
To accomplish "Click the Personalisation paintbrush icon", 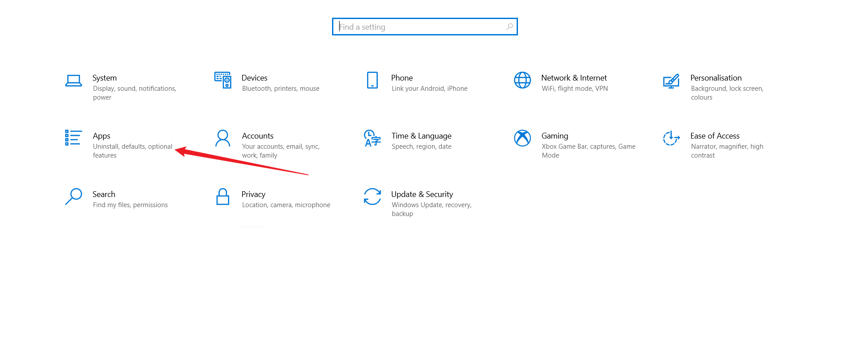I will click(671, 81).
